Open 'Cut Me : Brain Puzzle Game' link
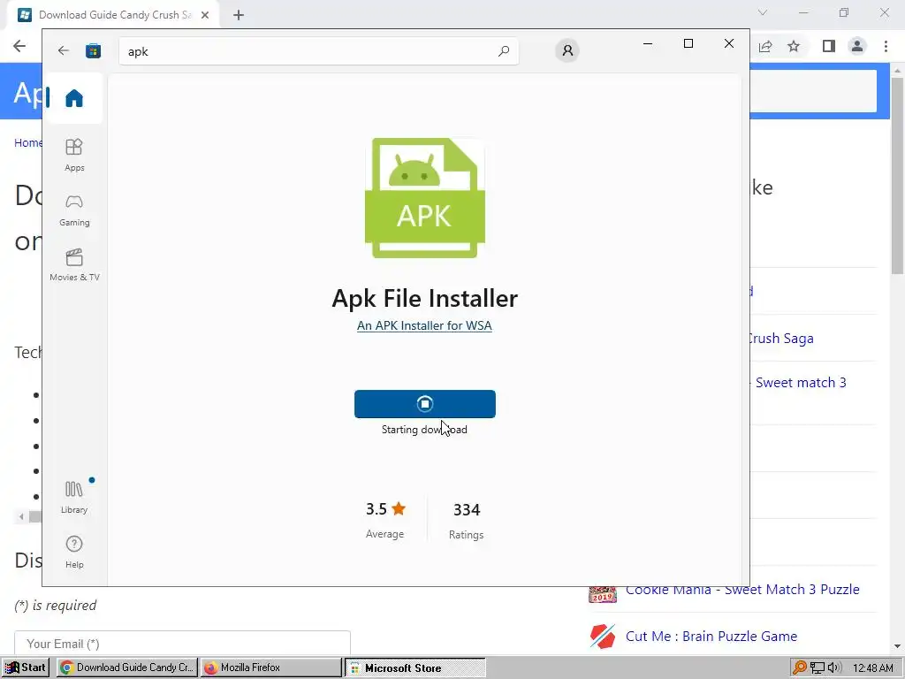 (711, 637)
